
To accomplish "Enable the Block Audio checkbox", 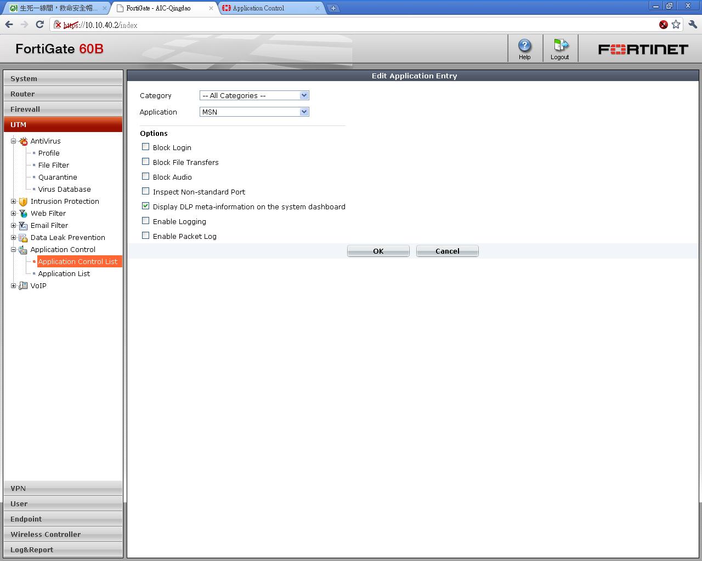I will pyautogui.click(x=145, y=176).
